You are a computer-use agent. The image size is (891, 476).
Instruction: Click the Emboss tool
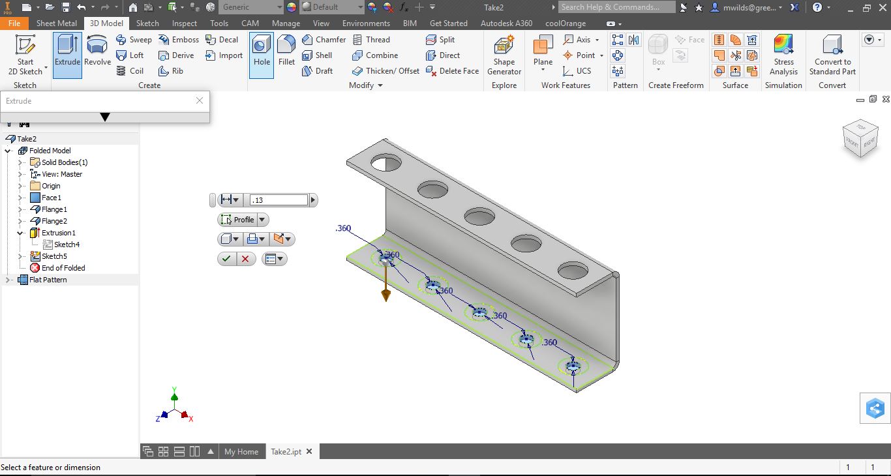pos(178,40)
